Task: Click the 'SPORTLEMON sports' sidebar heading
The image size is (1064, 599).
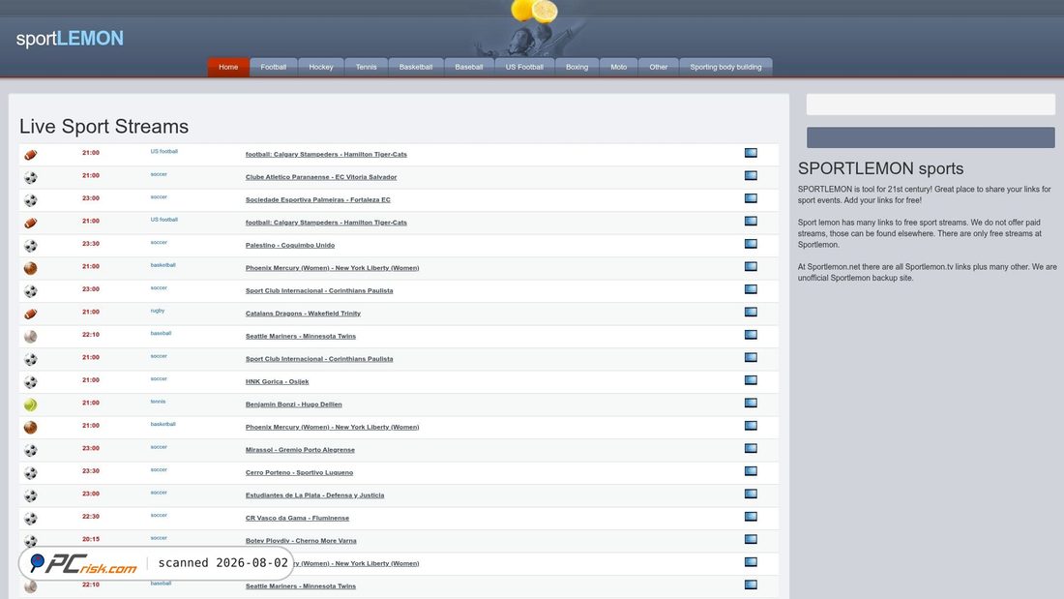Action: [x=881, y=168]
